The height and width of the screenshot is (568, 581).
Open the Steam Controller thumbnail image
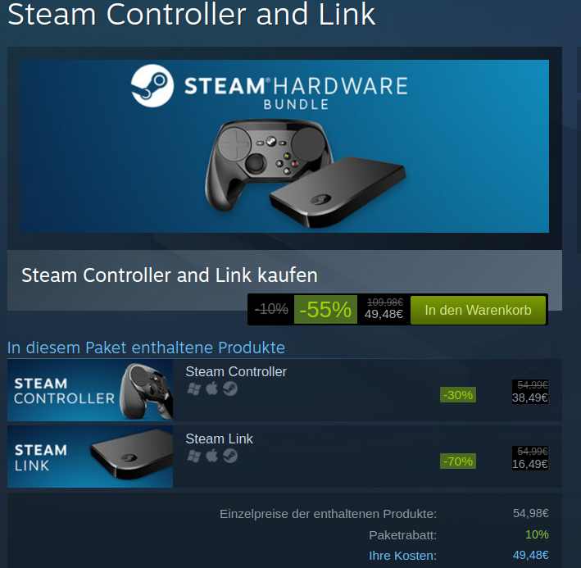coord(90,390)
